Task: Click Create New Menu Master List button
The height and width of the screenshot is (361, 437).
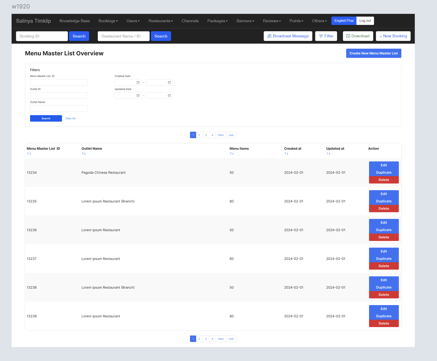Action: pyautogui.click(x=374, y=53)
